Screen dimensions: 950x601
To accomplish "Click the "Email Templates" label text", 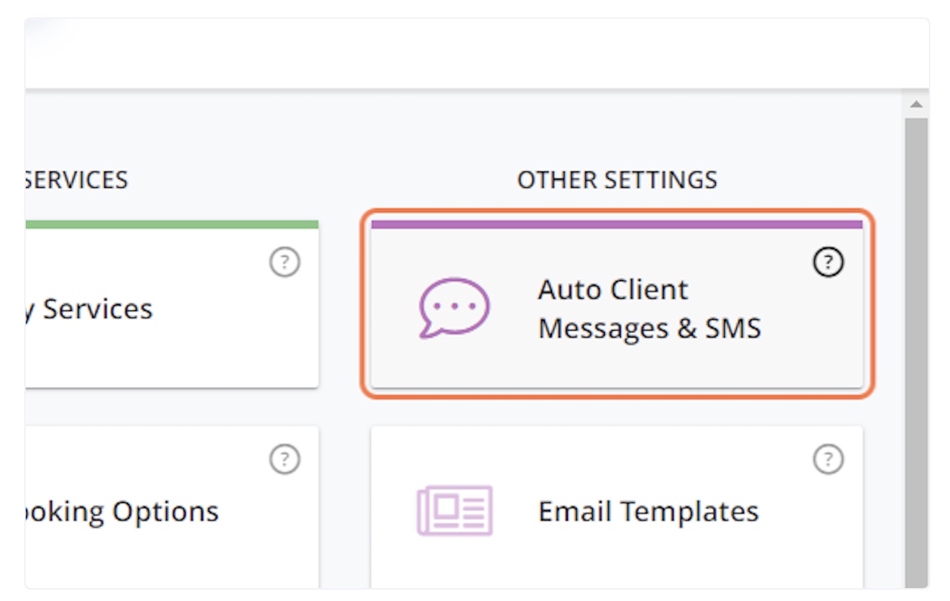I will click(648, 511).
